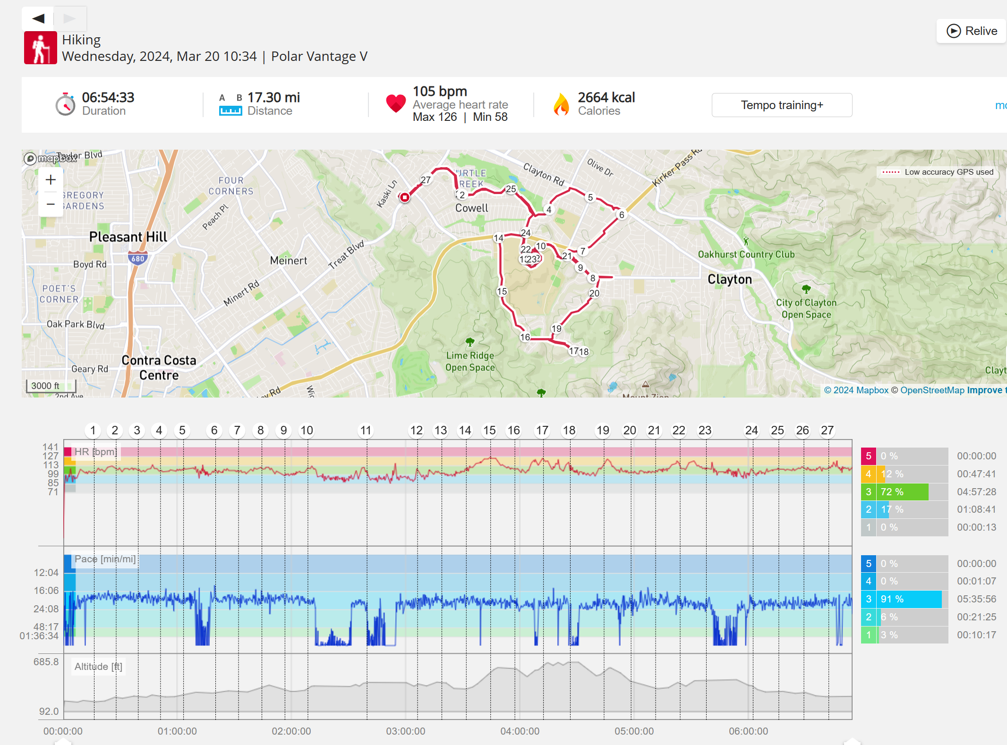Click the red hiking sport icon

coord(41,48)
